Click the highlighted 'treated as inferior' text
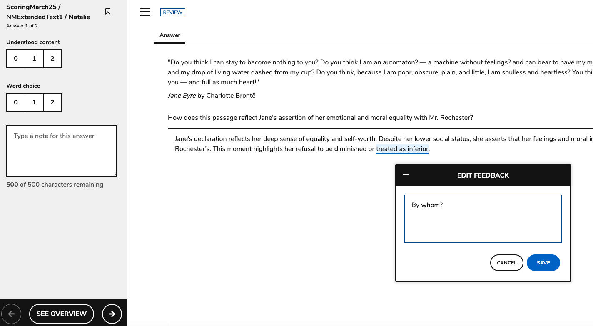Viewport: 593px width, 326px height. pyautogui.click(x=402, y=149)
